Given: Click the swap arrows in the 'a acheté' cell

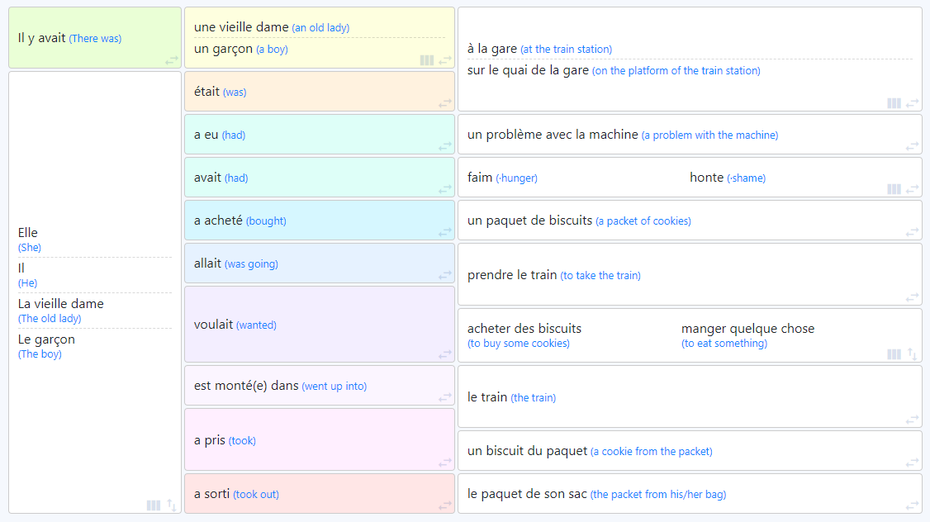Looking at the screenshot, I should click(445, 233).
